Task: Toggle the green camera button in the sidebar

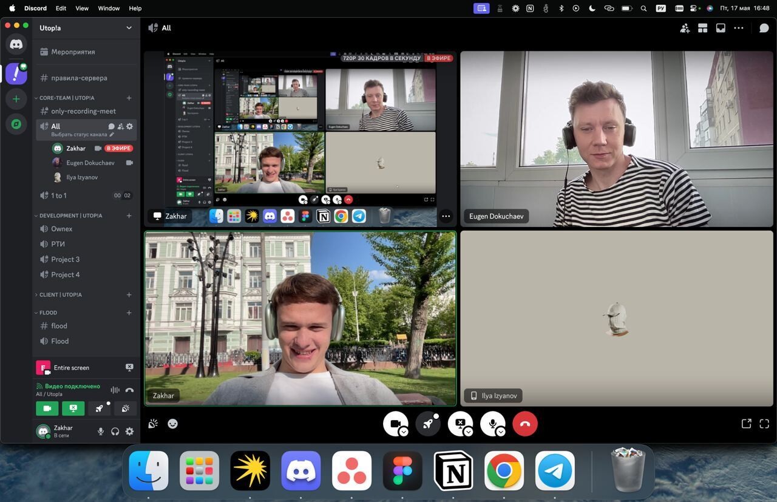Action: click(x=47, y=409)
